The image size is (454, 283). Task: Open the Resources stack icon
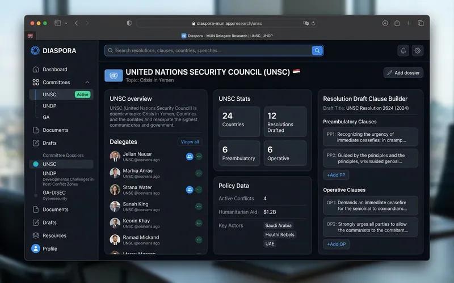pos(36,235)
